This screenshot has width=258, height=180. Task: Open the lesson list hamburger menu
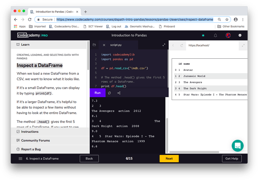coord(20,158)
